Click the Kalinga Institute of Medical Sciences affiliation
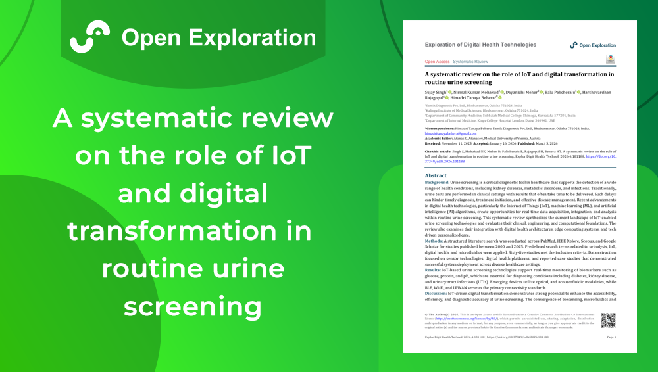Viewport: 658px width, 372px height. coord(482,110)
